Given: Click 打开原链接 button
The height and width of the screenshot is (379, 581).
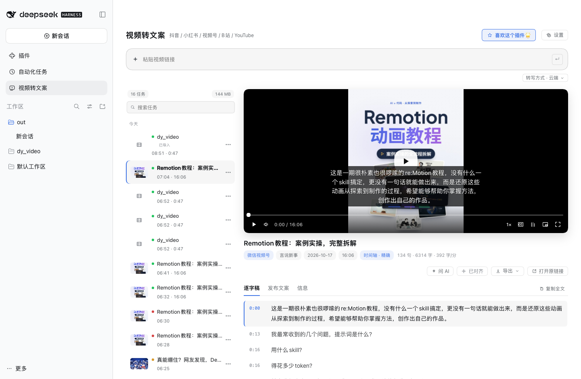Looking at the screenshot, I should [548, 271].
